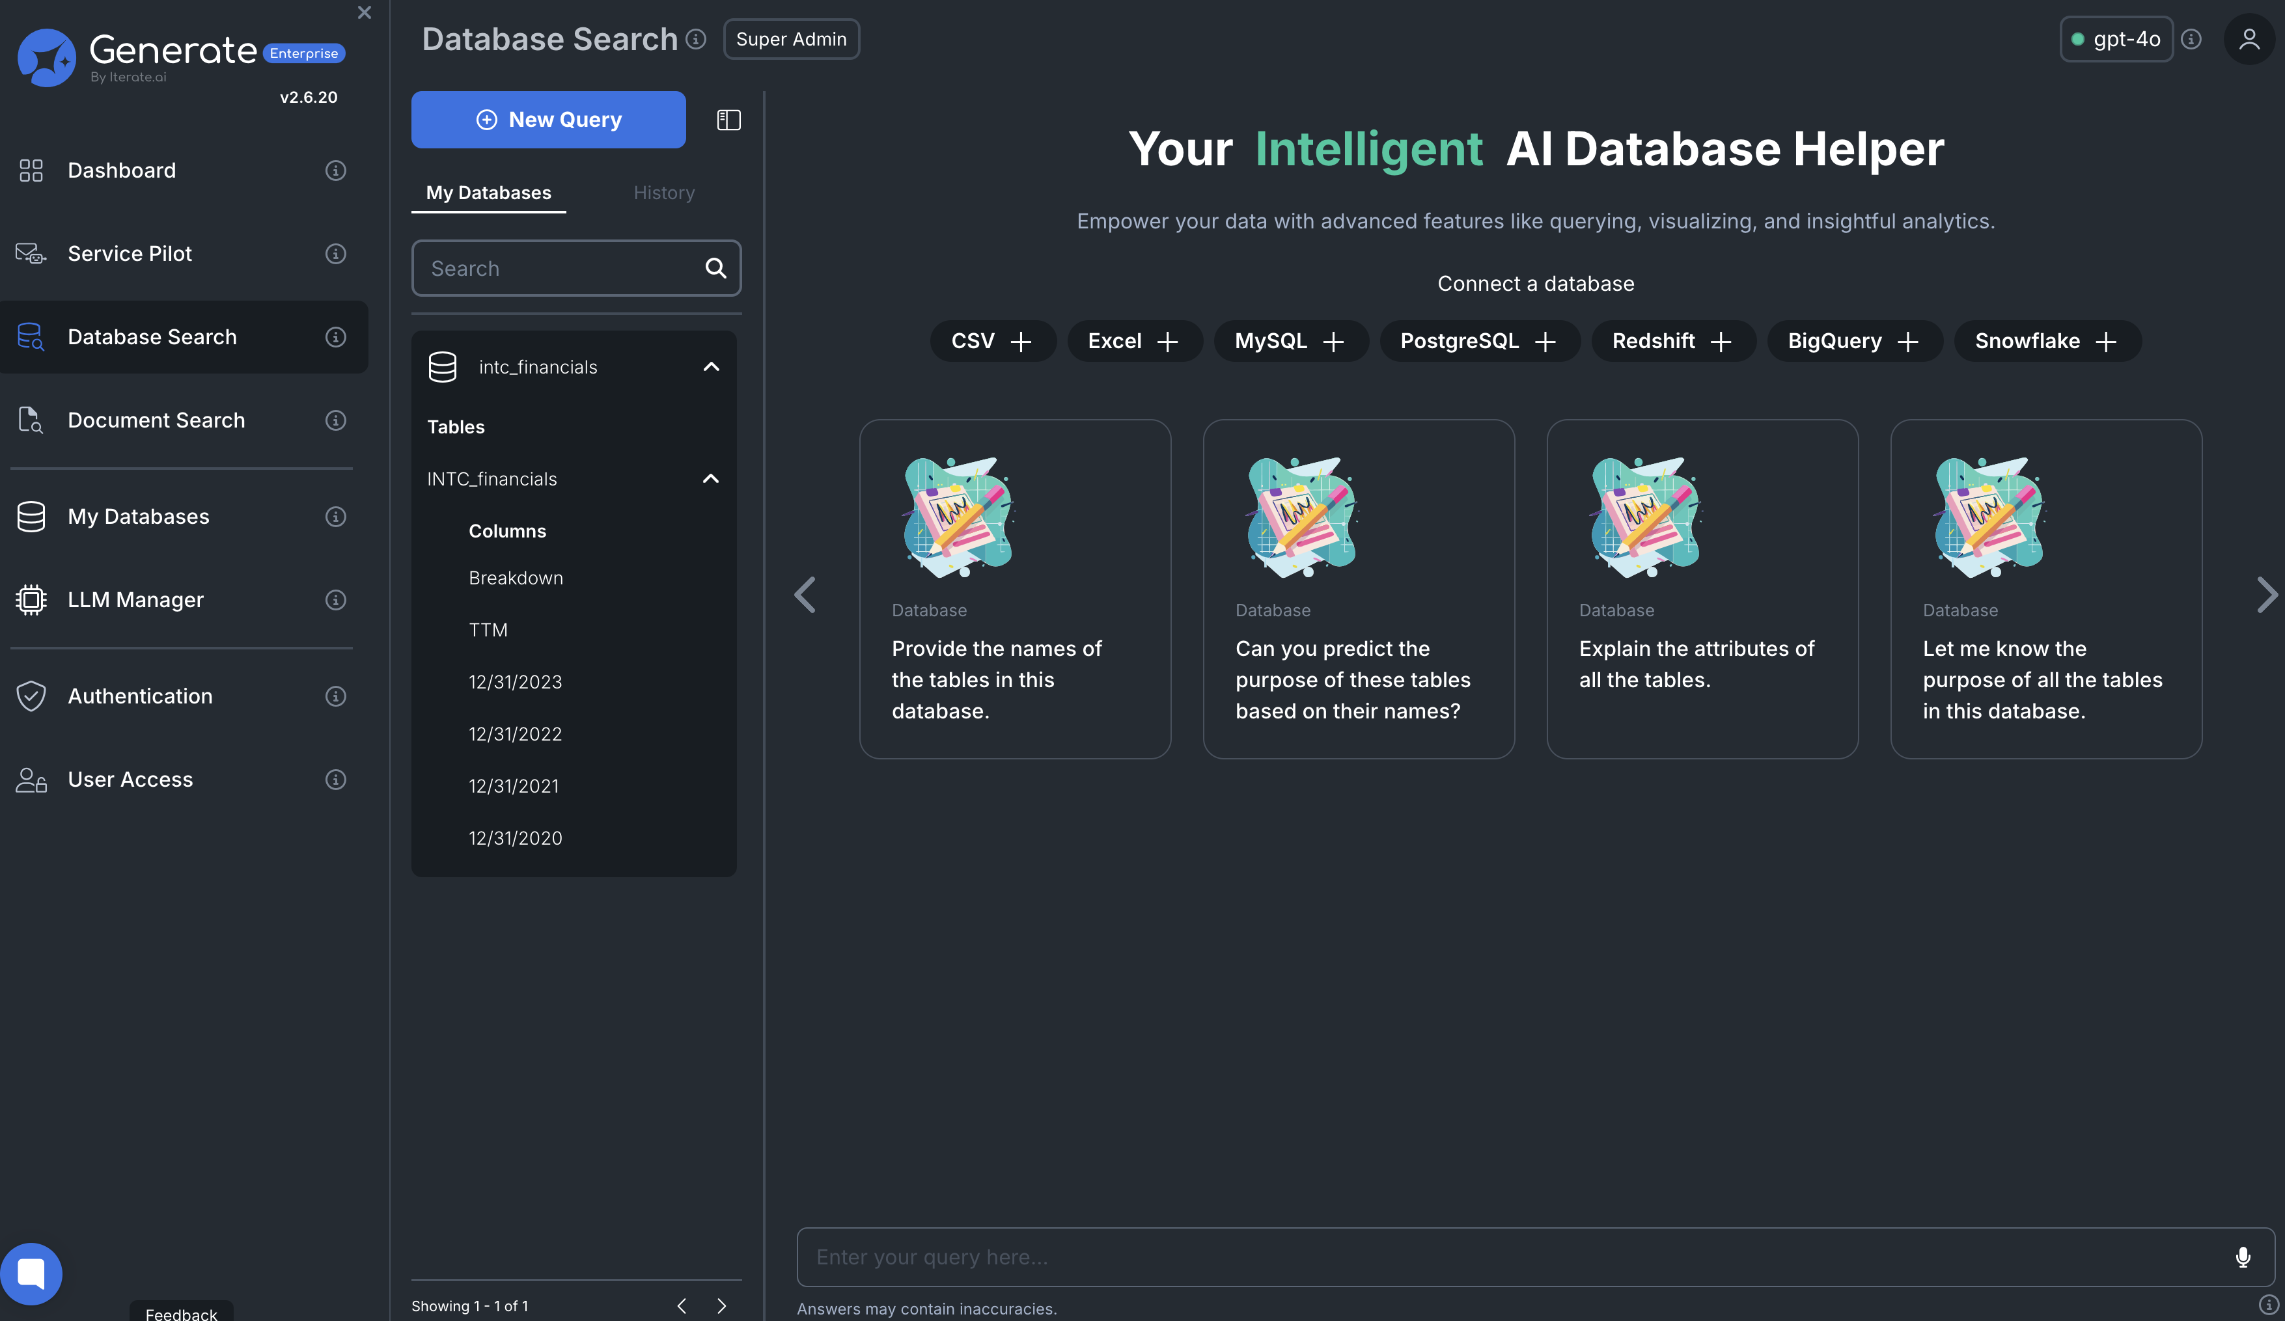This screenshot has width=2285, height=1321.
Task: Choose 'Let me know the purpose' card
Action: (x=2045, y=590)
